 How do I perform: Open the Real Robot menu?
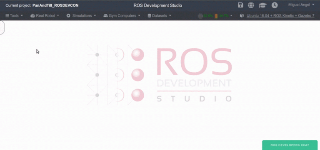click(45, 16)
